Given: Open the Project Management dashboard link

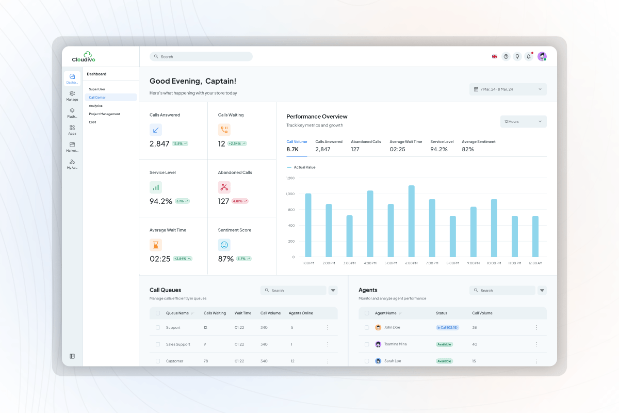Looking at the screenshot, I should point(104,114).
